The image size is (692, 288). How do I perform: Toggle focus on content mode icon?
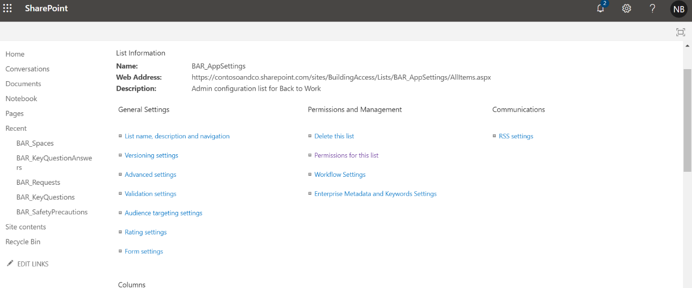click(x=680, y=33)
